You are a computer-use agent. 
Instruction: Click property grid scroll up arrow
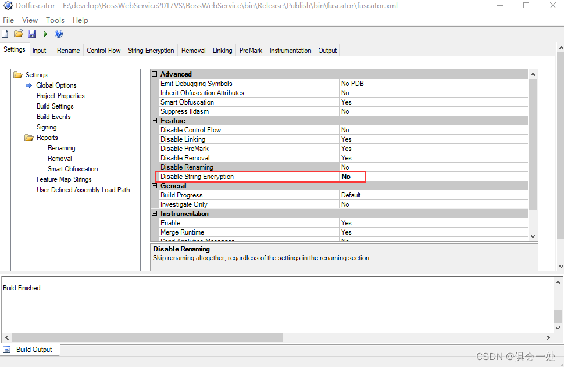tap(533, 74)
